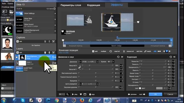Select the Эффекты tab

[117, 5]
